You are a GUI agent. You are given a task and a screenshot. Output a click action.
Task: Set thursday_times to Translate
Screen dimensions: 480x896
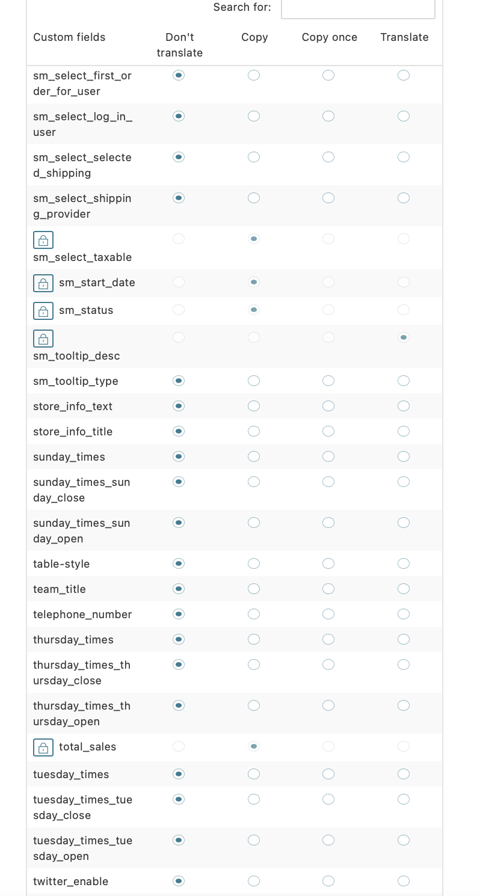tap(404, 639)
